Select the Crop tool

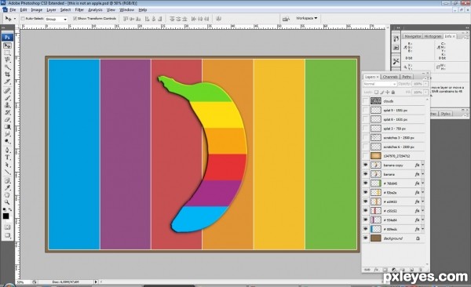(x=7, y=74)
